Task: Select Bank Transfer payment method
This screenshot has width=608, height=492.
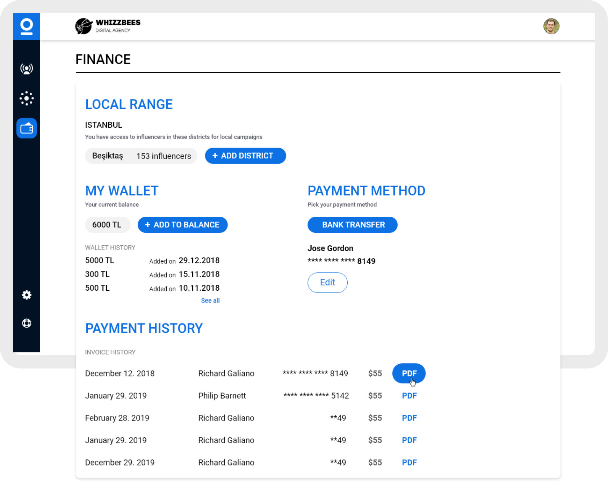Action: point(352,225)
